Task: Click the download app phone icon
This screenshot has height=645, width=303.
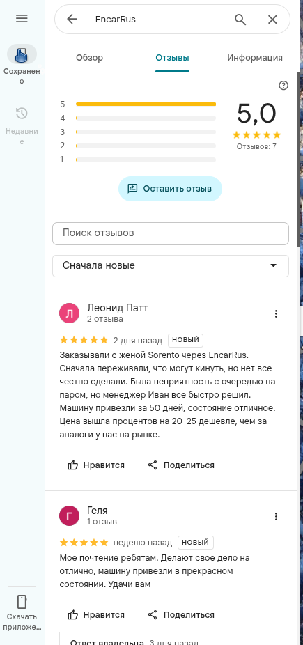Action: pyautogui.click(x=22, y=602)
